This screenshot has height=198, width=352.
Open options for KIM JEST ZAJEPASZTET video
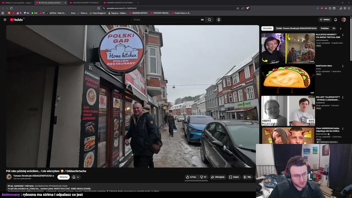343,98
